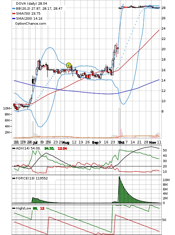The width and height of the screenshot is (175, 235).
Task: Select the Sep label on date axis
Action: tap(95, 142)
